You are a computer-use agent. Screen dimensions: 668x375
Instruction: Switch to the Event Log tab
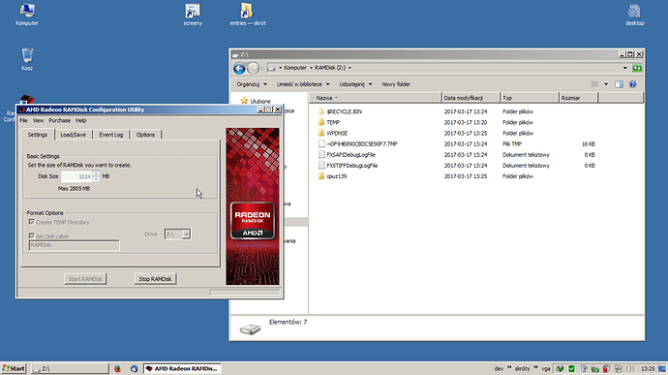coord(111,135)
